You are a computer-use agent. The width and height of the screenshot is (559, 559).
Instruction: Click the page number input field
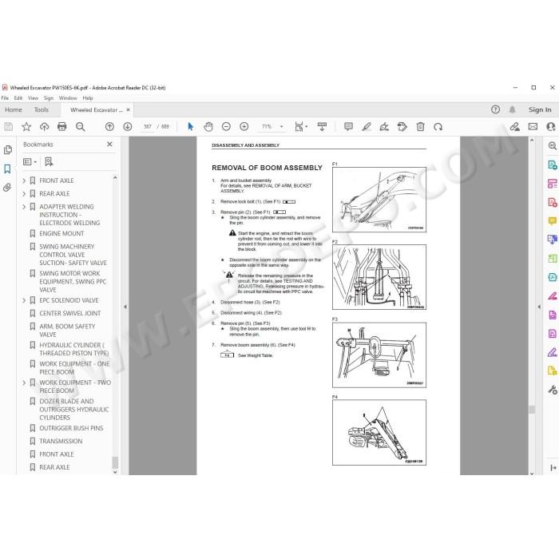tap(148, 126)
